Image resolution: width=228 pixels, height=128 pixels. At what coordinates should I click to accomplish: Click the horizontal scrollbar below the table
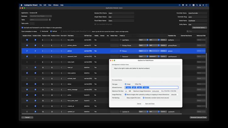(x=102, y=114)
